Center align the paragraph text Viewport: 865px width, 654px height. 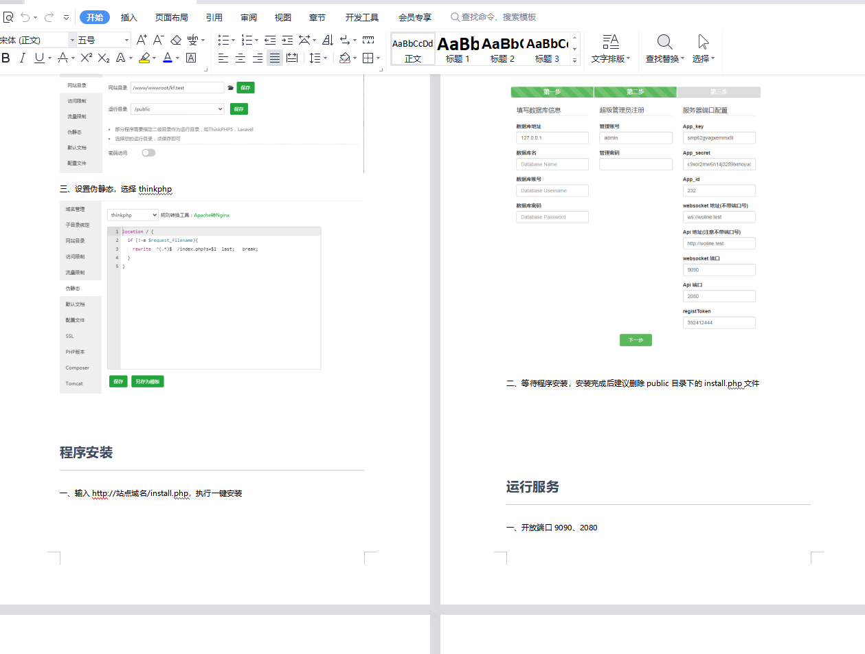pyautogui.click(x=240, y=58)
